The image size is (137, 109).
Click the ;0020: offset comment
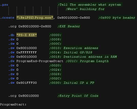pos(55,65)
